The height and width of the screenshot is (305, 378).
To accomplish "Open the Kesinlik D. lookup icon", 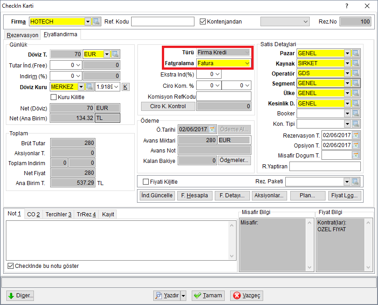I will point(356,104).
